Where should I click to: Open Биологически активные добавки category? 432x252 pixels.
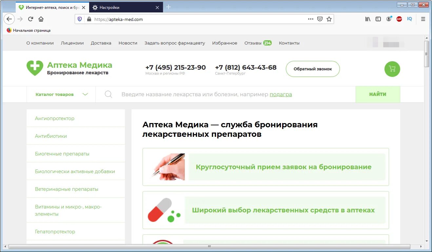[76, 171]
